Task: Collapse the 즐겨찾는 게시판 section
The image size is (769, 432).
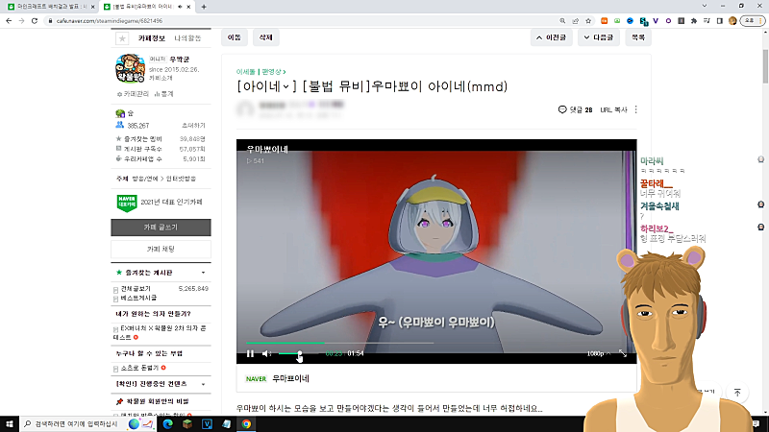Action: 203,274
